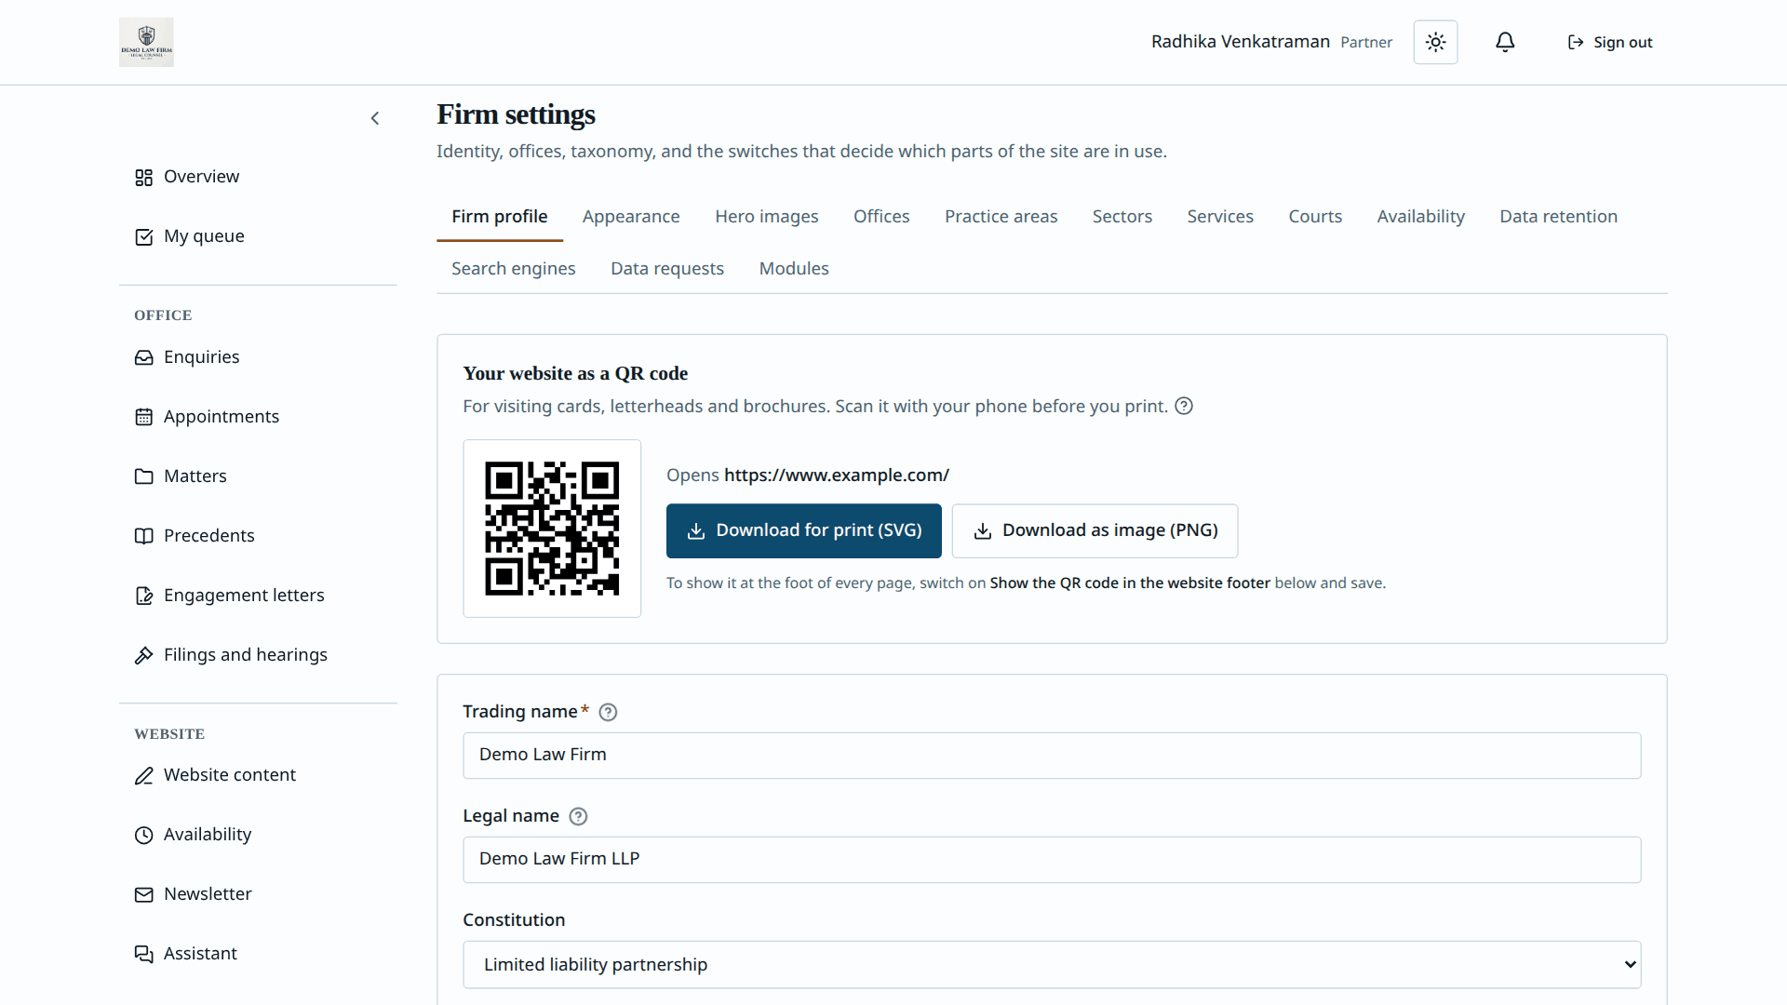Click the Website content pencil icon
Screen dimensions: 1787x1005
[143, 775]
